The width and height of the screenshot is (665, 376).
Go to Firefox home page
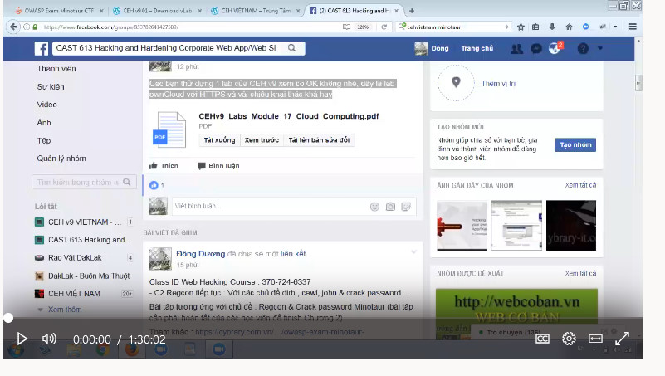pos(570,27)
